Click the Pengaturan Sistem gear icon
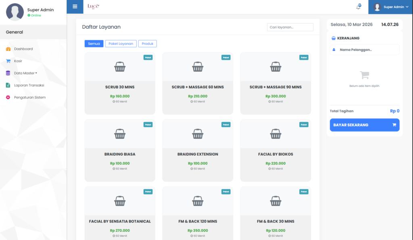This screenshot has height=240, width=413. point(8,97)
